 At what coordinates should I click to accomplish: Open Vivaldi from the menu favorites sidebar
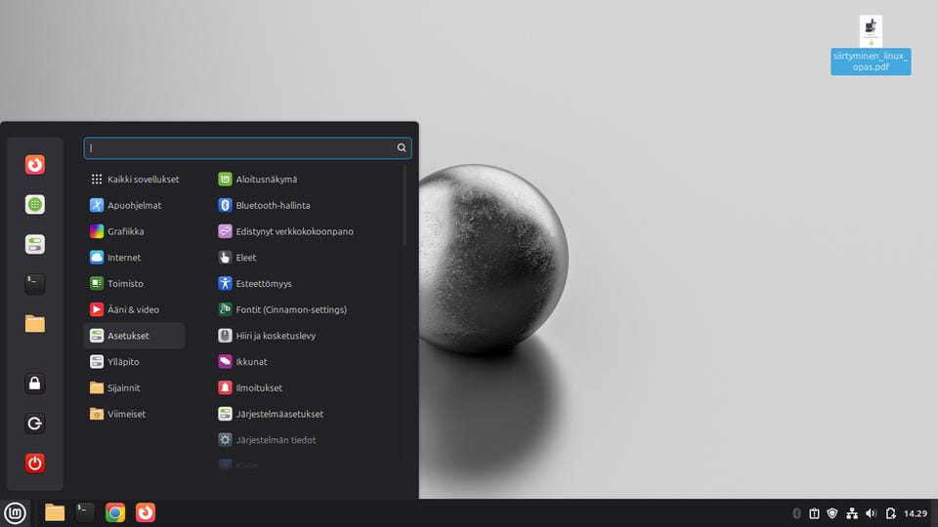pyautogui.click(x=35, y=164)
